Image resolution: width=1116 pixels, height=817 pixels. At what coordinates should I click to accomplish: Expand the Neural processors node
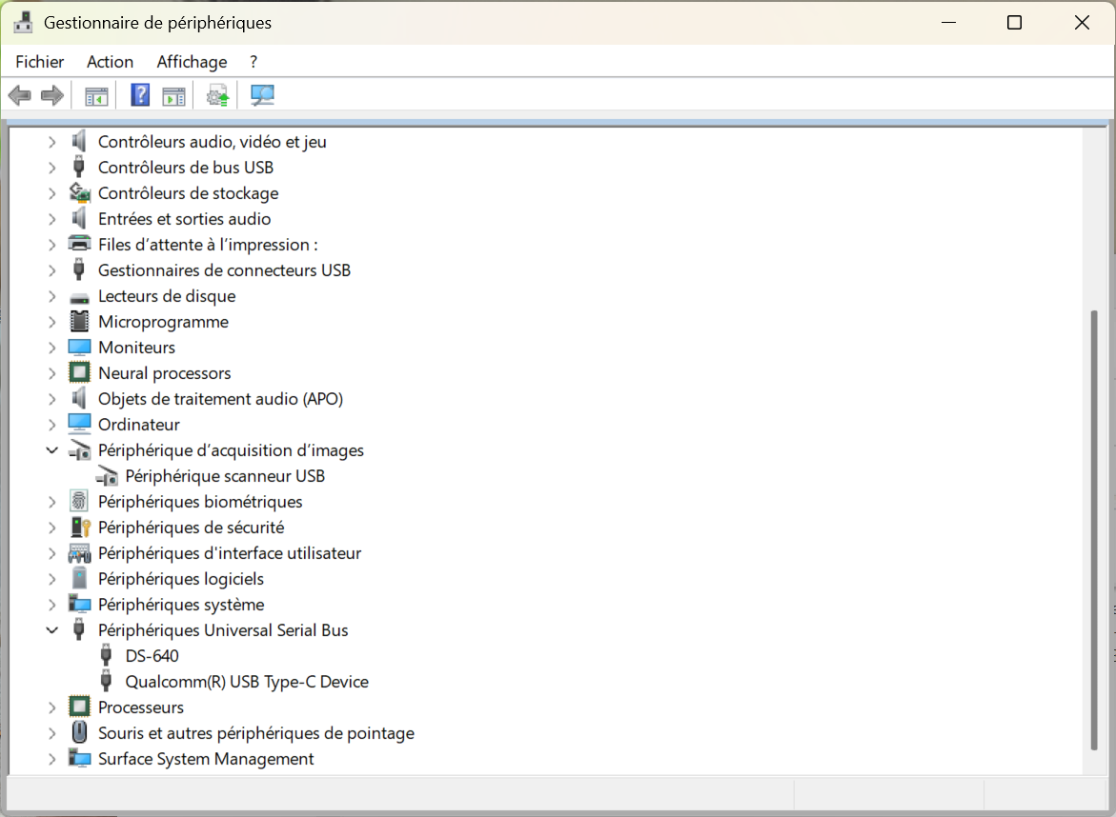coord(52,373)
